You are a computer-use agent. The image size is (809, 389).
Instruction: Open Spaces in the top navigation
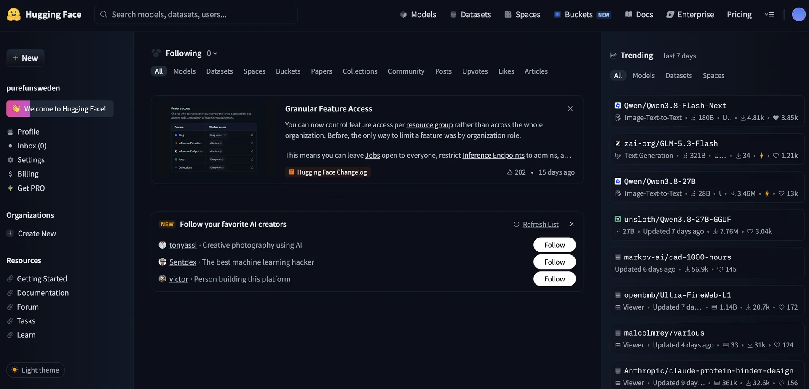[x=522, y=14]
